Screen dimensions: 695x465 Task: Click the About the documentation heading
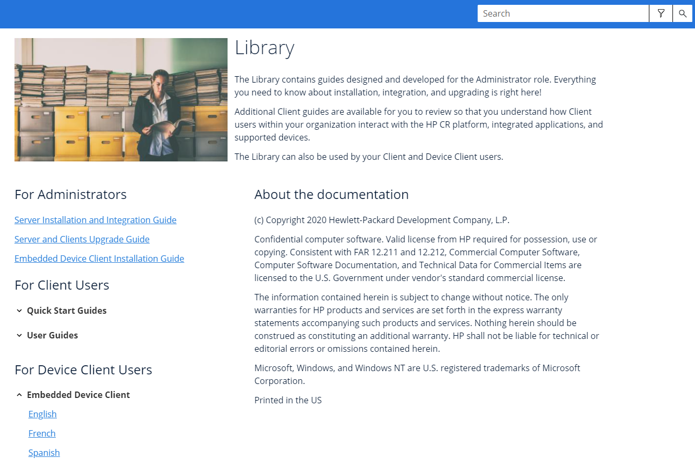point(332,194)
